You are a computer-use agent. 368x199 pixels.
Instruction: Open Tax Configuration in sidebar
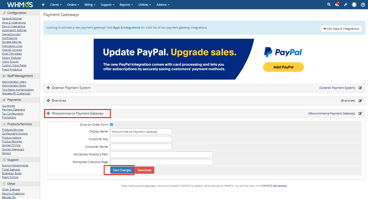pyautogui.click(x=13, y=114)
